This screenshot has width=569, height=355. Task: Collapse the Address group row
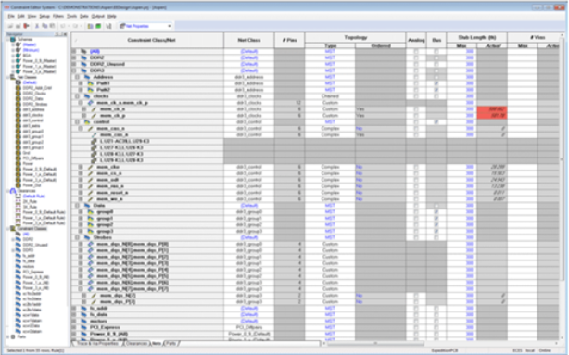click(77, 77)
